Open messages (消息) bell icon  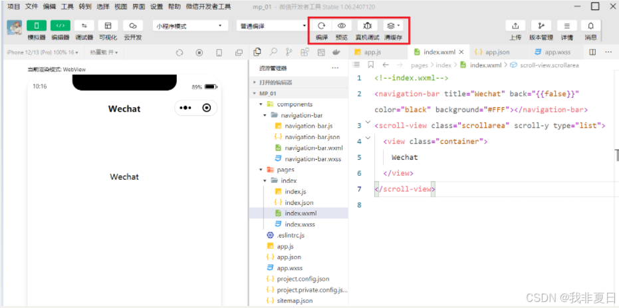591,26
